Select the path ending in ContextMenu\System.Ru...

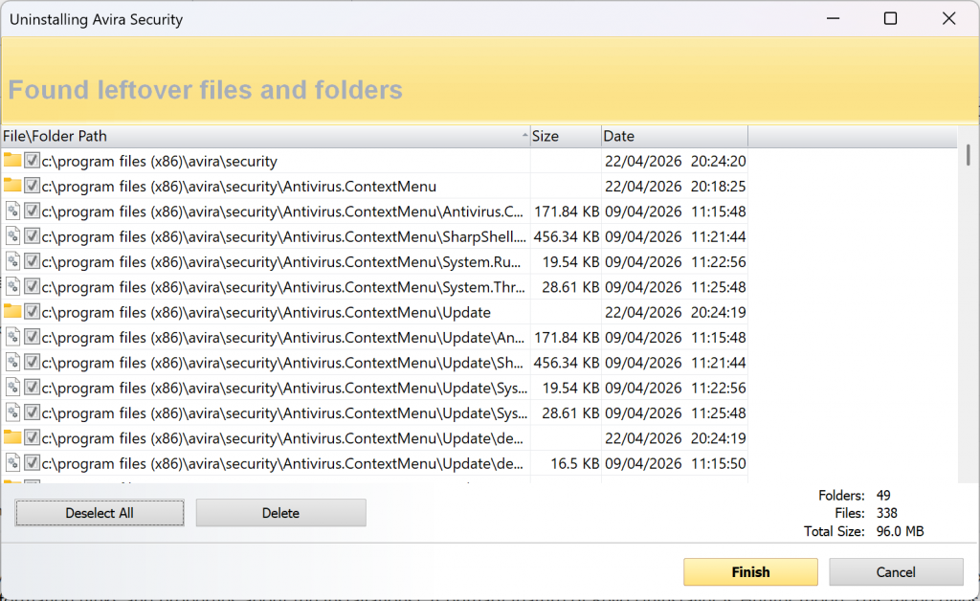tap(281, 262)
